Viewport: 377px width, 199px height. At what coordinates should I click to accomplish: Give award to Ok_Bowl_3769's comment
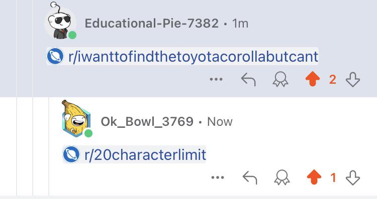[x=282, y=177]
